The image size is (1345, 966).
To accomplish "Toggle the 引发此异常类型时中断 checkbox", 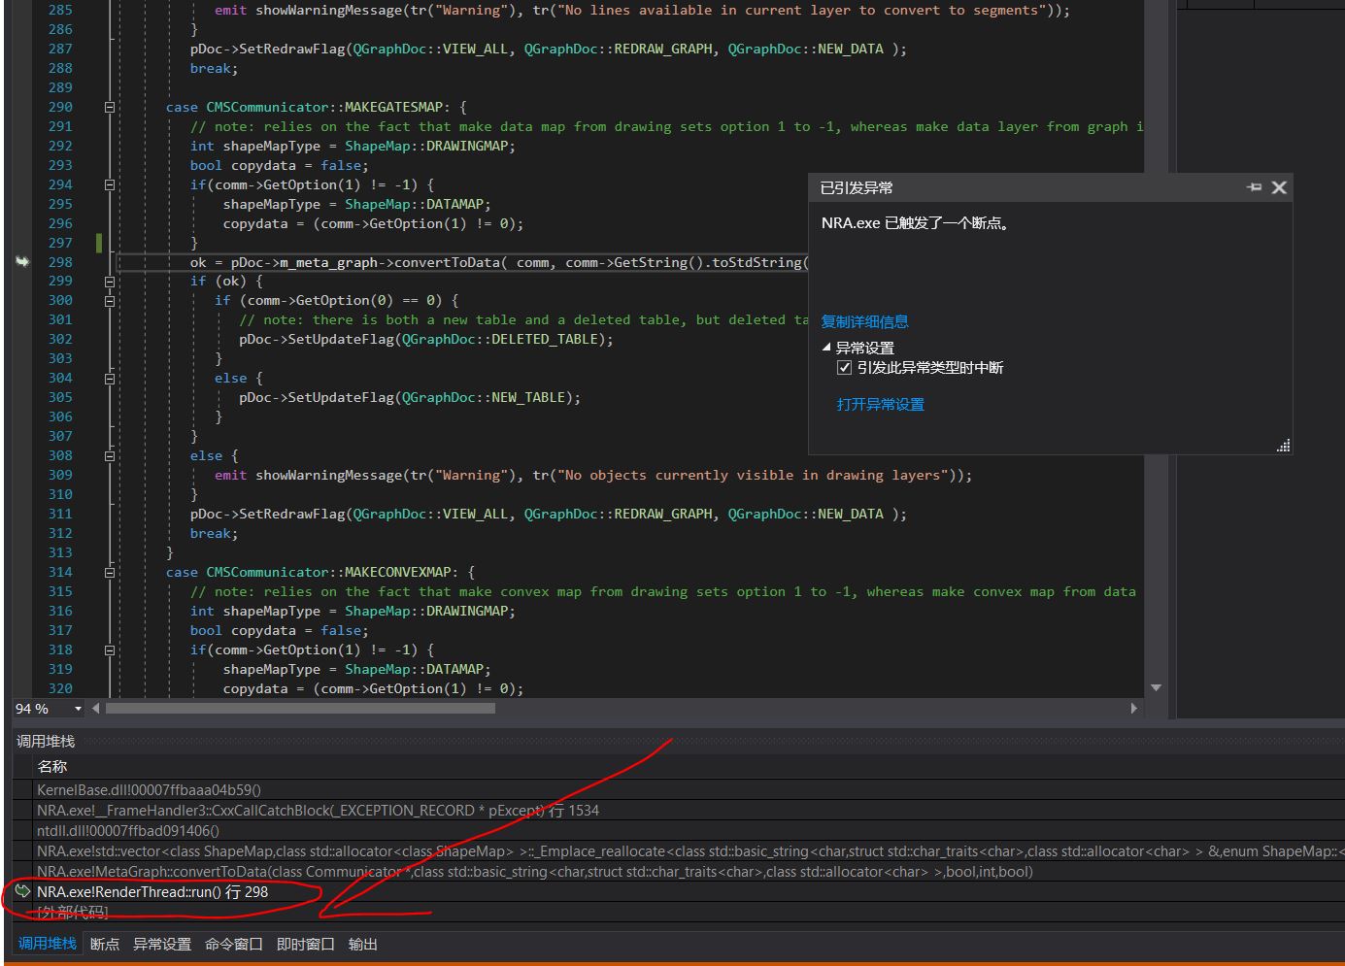I will click(845, 367).
